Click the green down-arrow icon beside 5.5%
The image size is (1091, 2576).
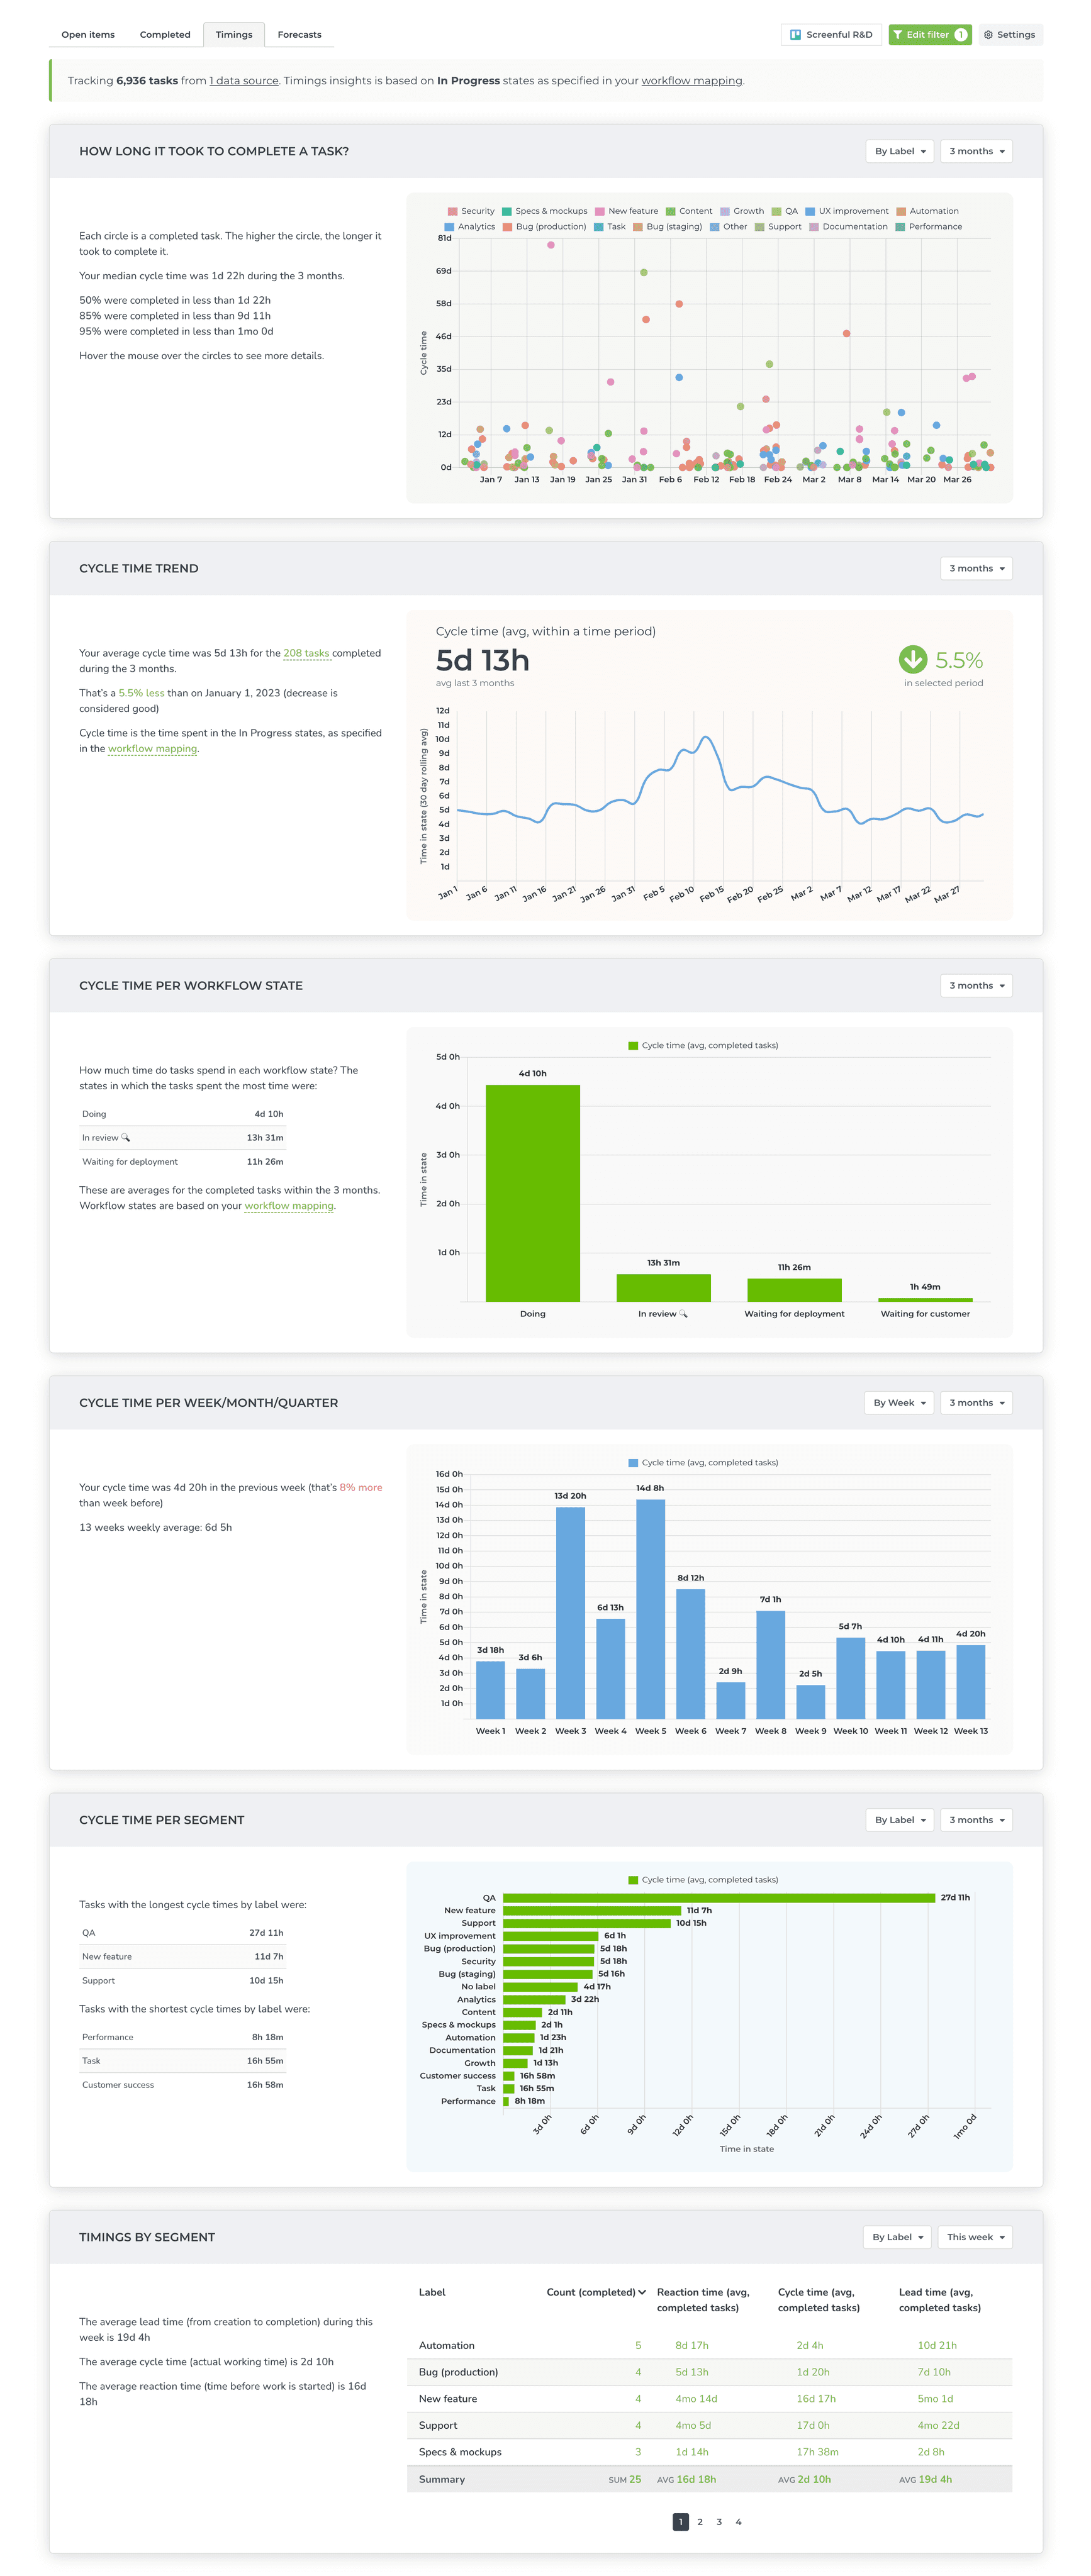[x=913, y=660]
